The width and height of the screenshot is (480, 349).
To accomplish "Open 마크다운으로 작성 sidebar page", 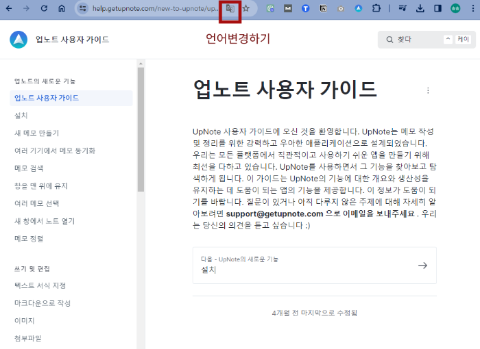I will click(43, 303).
